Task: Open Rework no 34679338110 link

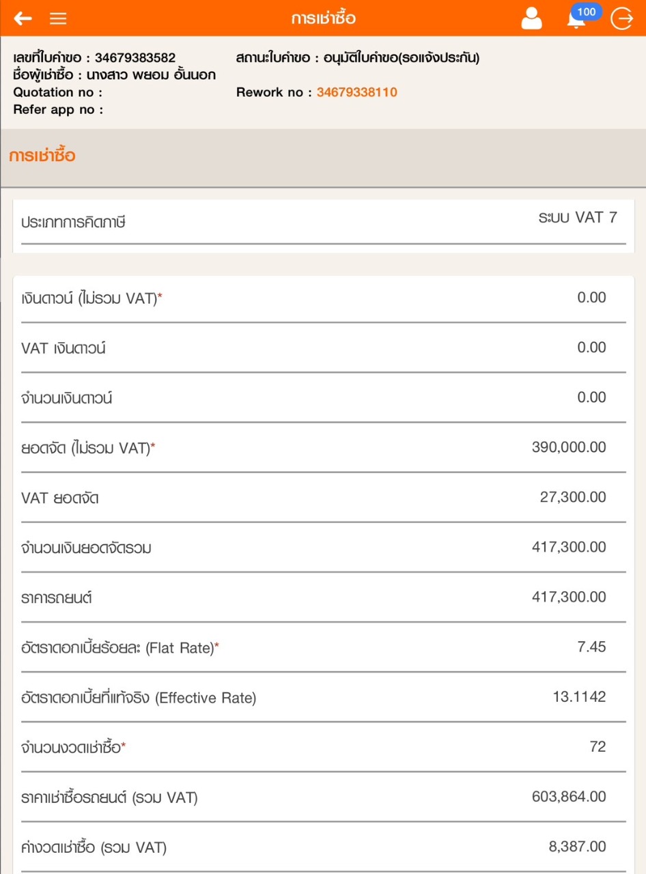Action: pyautogui.click(x=356, y=92)
